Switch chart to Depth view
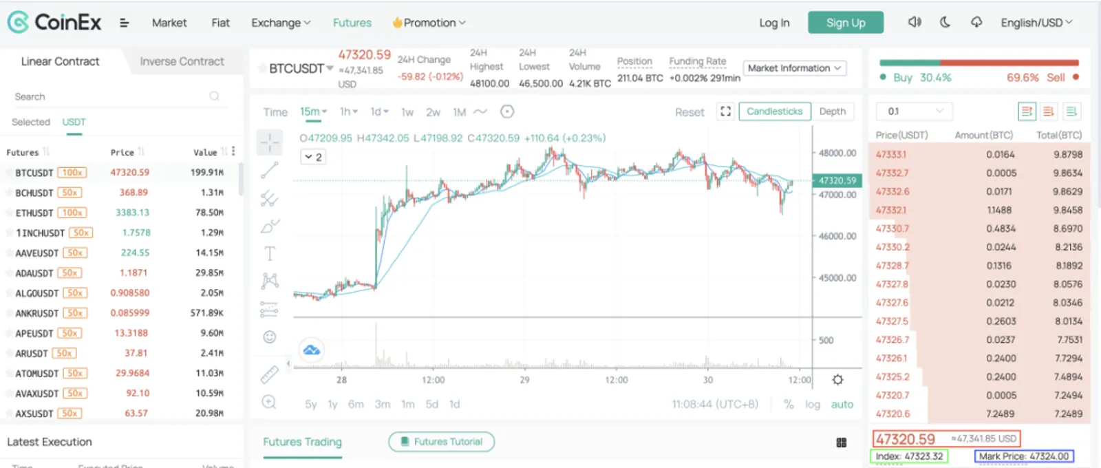The image size is (1101, 468). [x=833, y=111]
